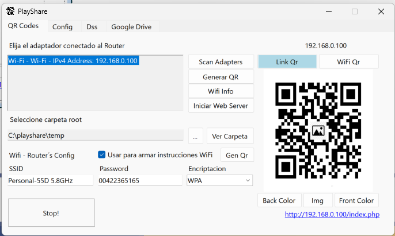
Task: Click the 192.168.0.100 IP label above QR
Action: (326, 46)
